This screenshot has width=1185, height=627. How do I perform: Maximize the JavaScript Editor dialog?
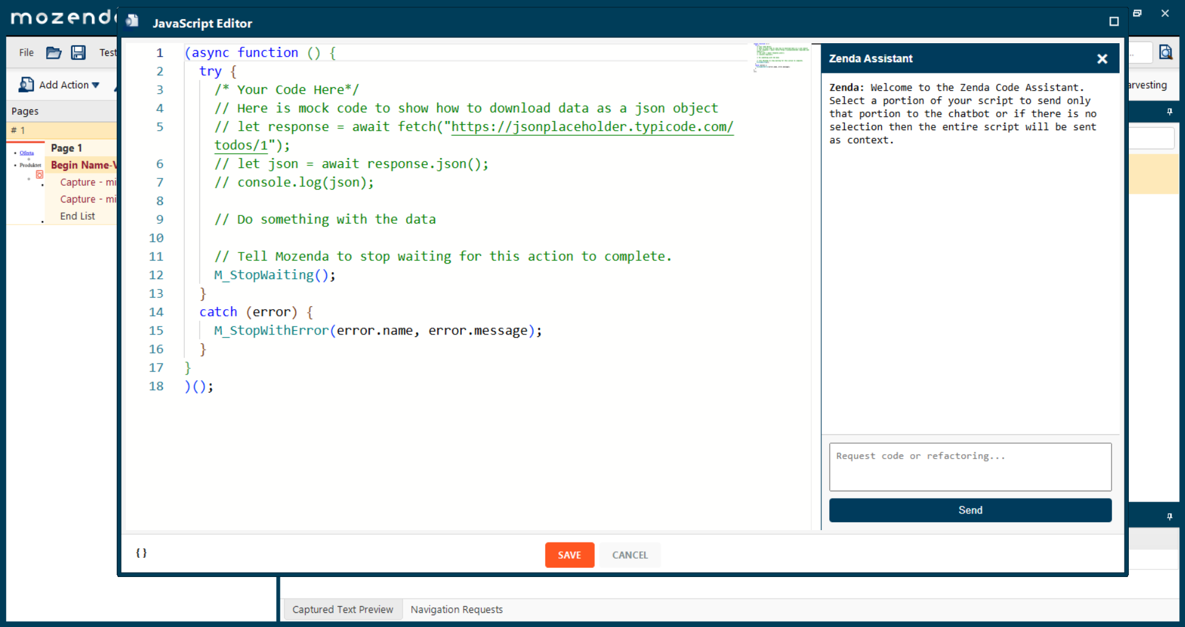coord(1114,22)
